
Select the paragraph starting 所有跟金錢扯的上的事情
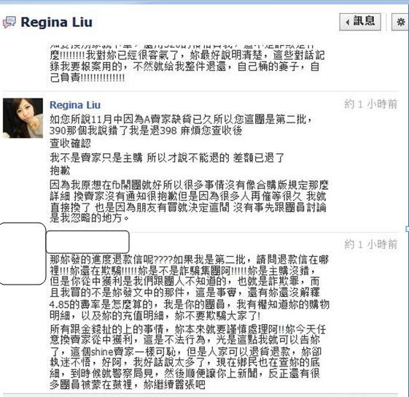187,357
